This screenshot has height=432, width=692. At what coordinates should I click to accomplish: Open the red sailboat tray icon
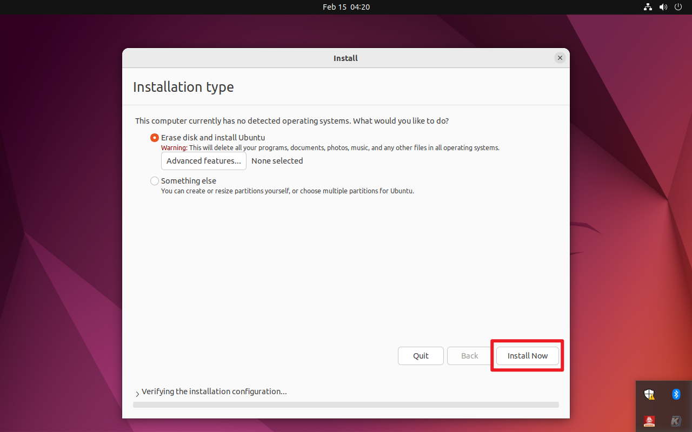click(x=649, y=421)
